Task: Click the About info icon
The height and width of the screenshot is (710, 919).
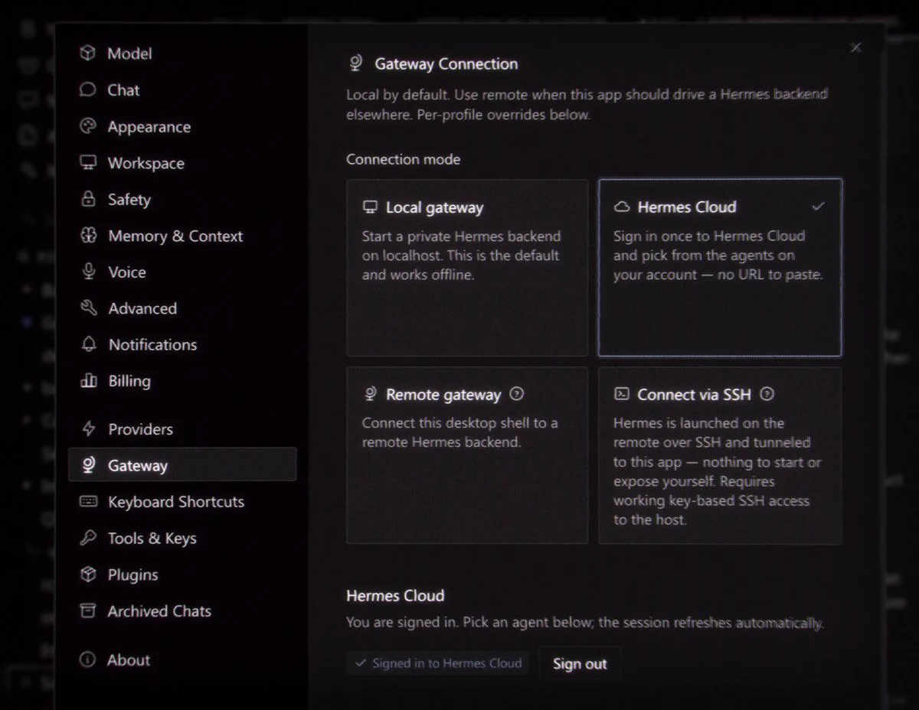Action: pyautogui.click(x=88, y=660)
